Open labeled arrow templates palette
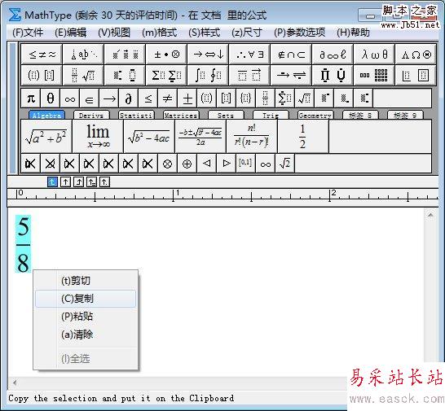Viewport: 445px width, 411px height. [x=291, y=75]
